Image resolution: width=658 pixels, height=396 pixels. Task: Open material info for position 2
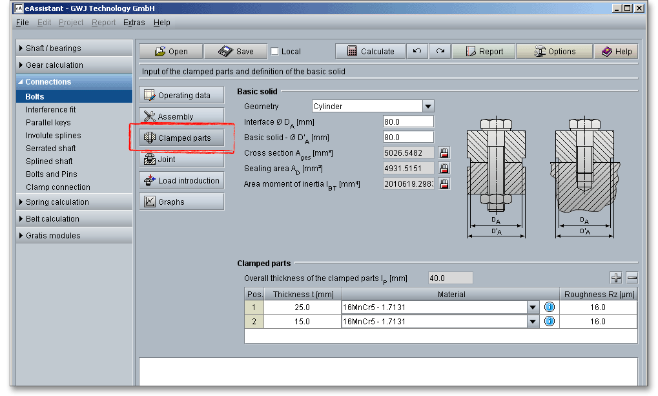tap(550, 322)
